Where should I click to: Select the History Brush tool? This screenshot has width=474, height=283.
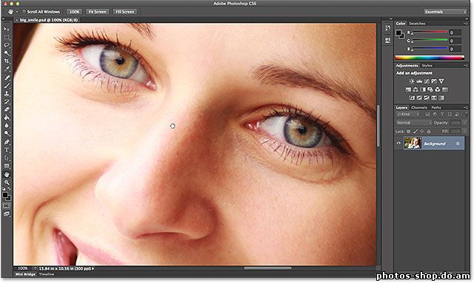[x=7, y=102]
